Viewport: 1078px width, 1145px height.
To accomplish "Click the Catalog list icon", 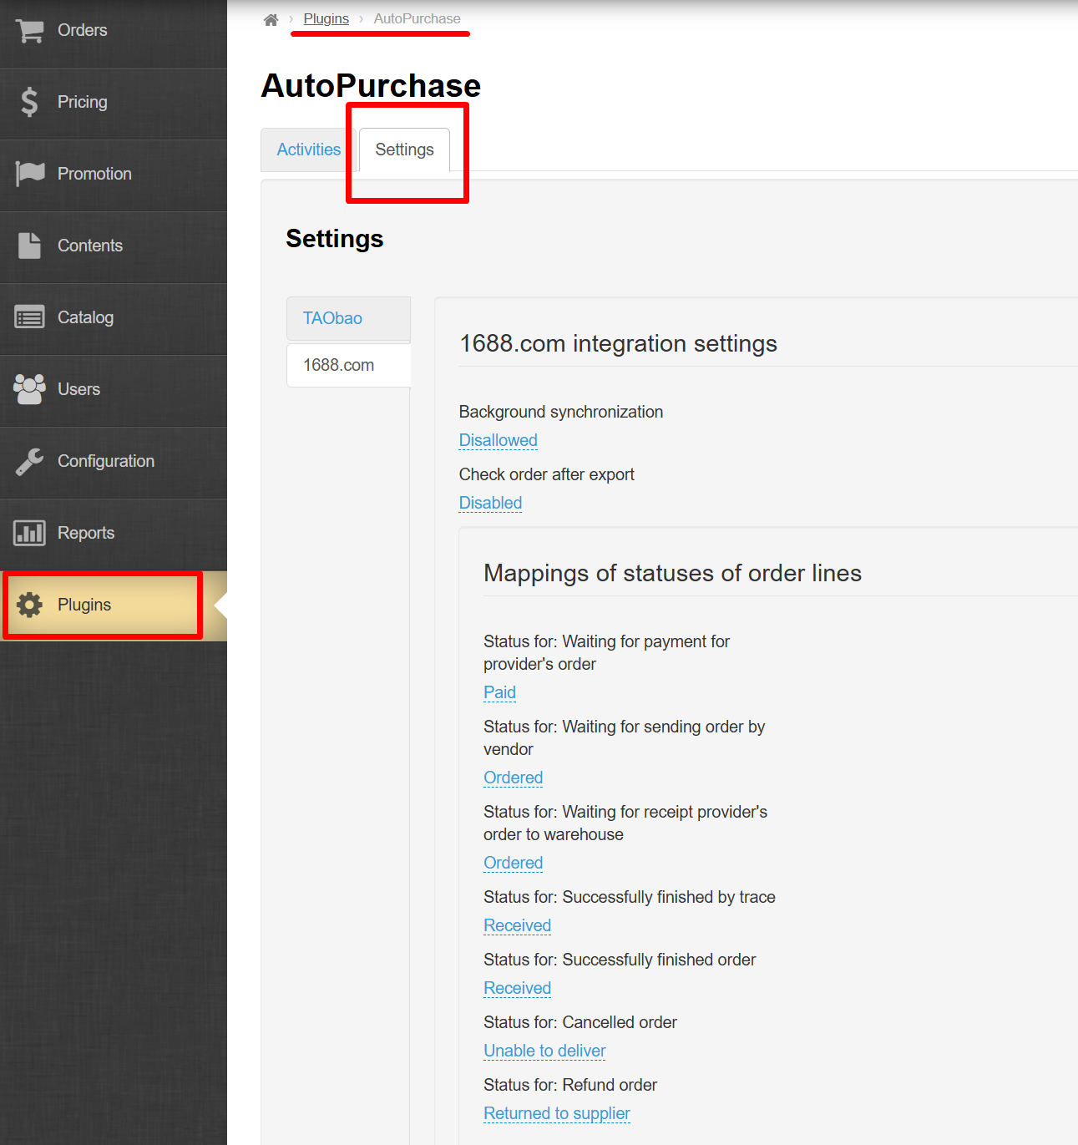I will (x=29, y=317).
